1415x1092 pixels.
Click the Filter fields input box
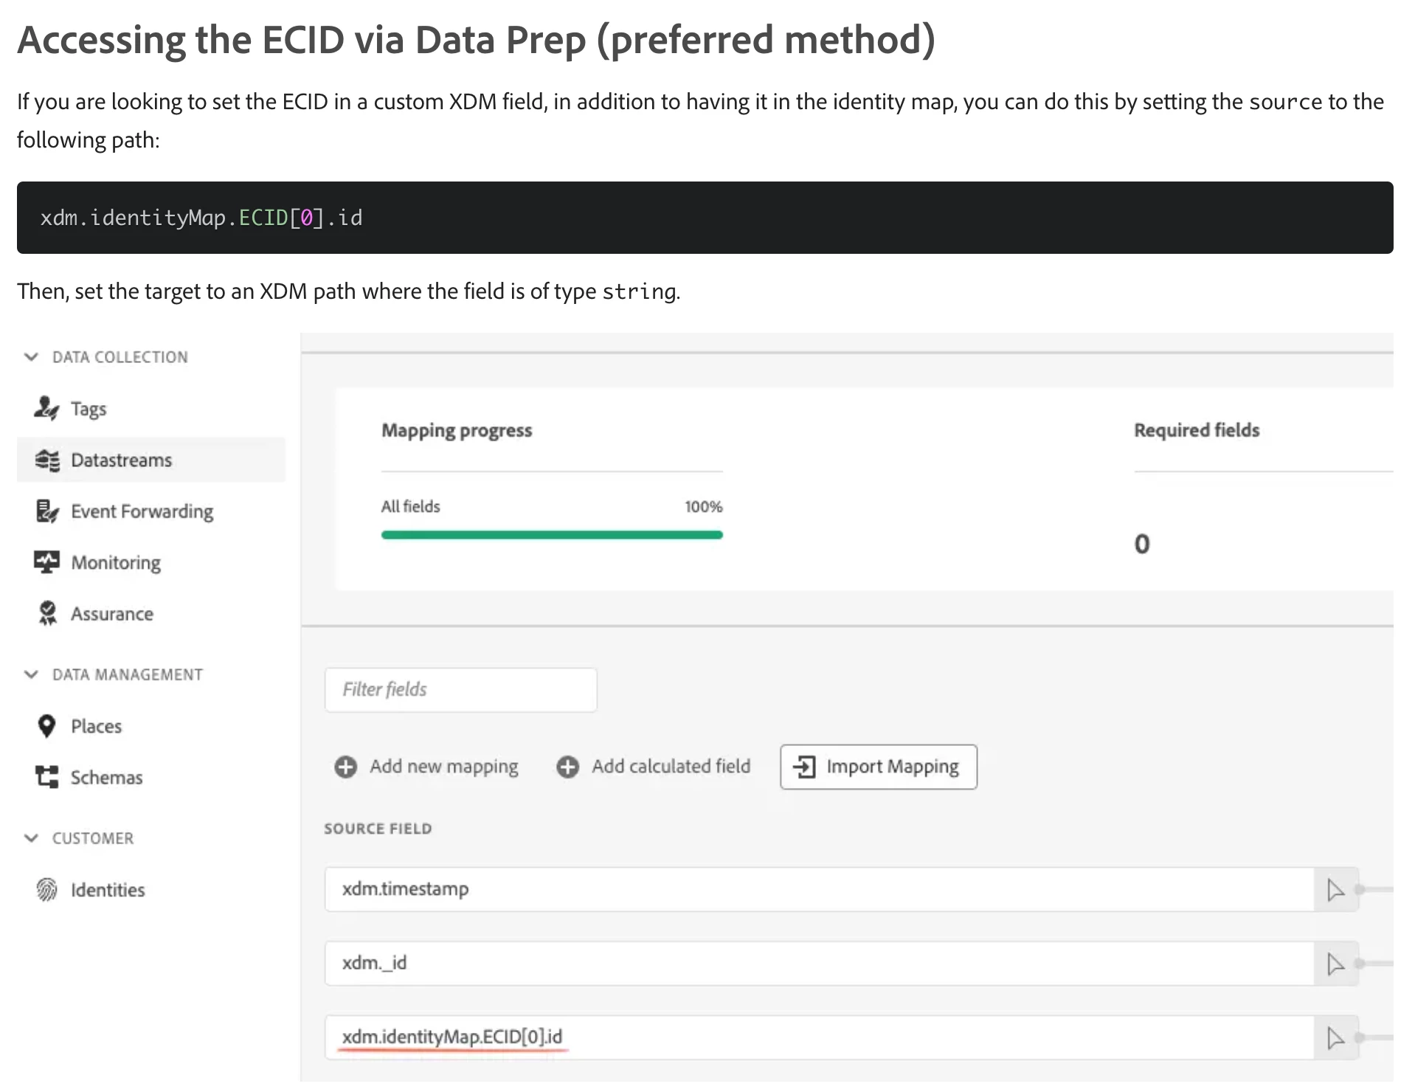(460, 690)
